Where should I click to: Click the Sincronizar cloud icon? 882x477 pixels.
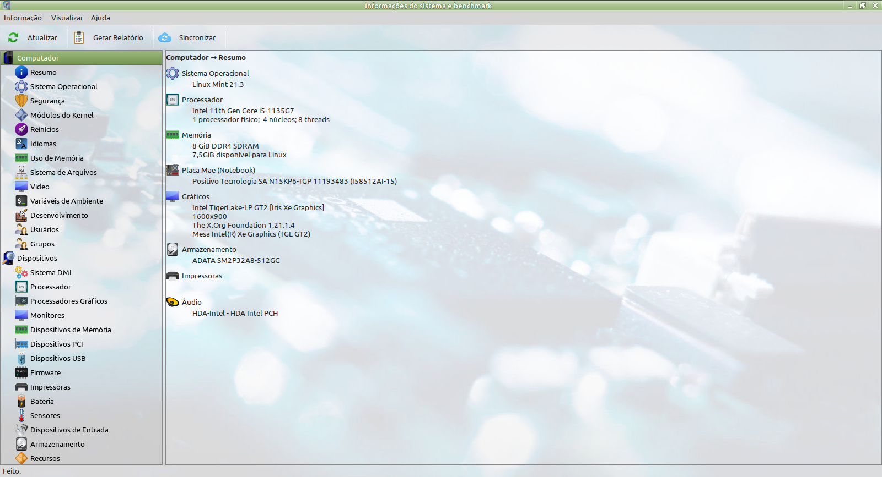164,37
